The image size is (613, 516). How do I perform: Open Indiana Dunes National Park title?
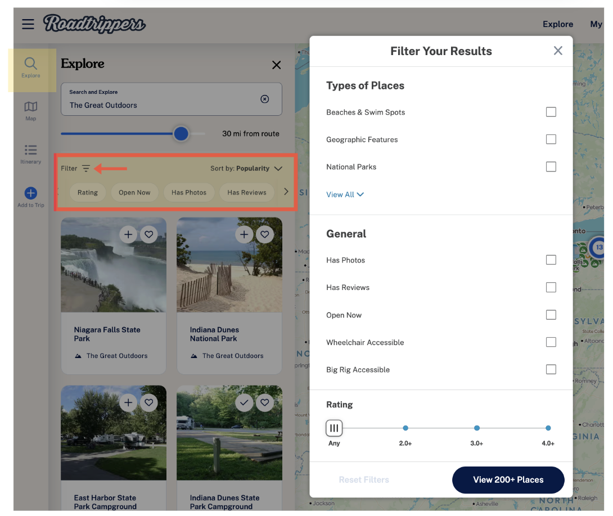(x=214, y=334)
